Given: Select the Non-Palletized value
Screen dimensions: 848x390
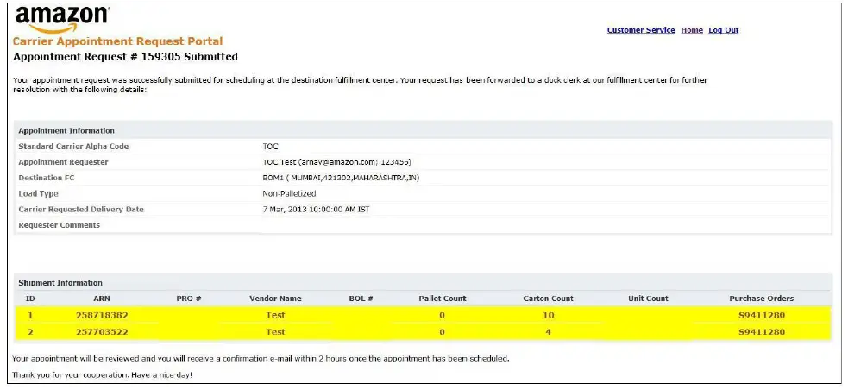Looking at the screenshot, I should (289, 193).
